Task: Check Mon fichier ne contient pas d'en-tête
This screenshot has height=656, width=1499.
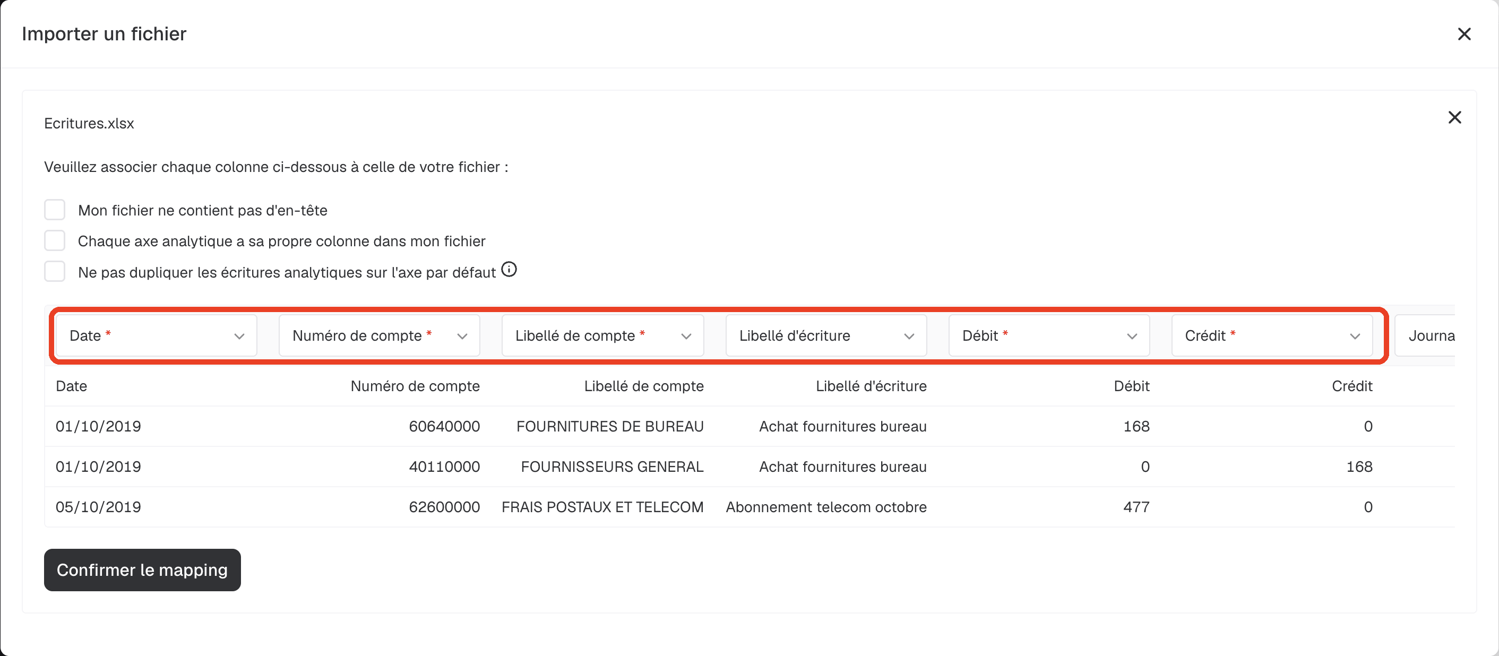Action: (x=55, y=210)
